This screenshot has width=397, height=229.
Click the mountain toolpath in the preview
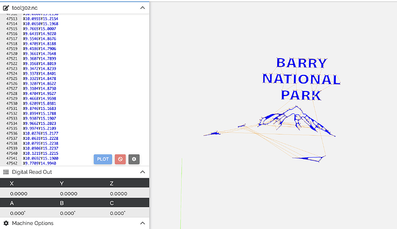296,120
